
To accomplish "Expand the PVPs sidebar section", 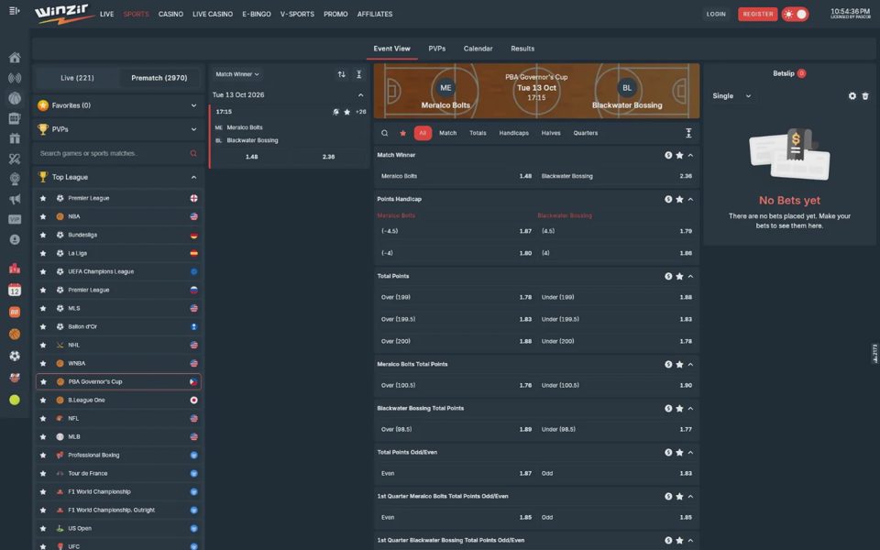I will coord(118,129).
